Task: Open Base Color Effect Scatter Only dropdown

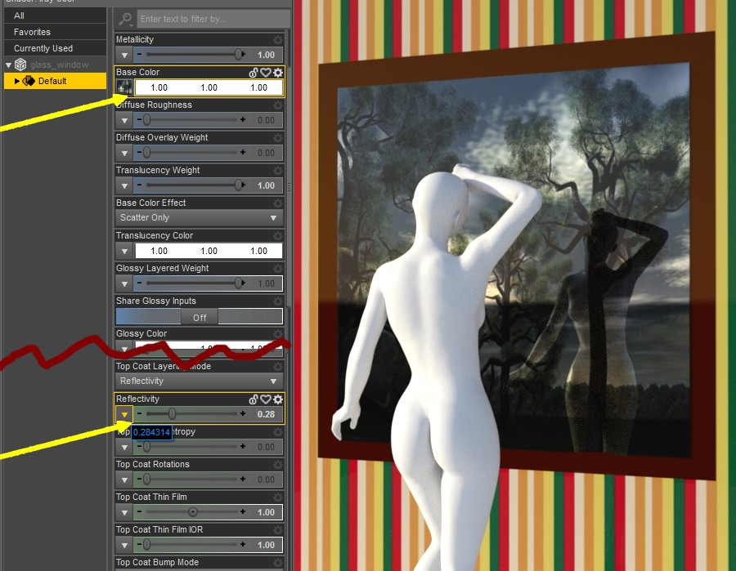Action: (199, 217)
